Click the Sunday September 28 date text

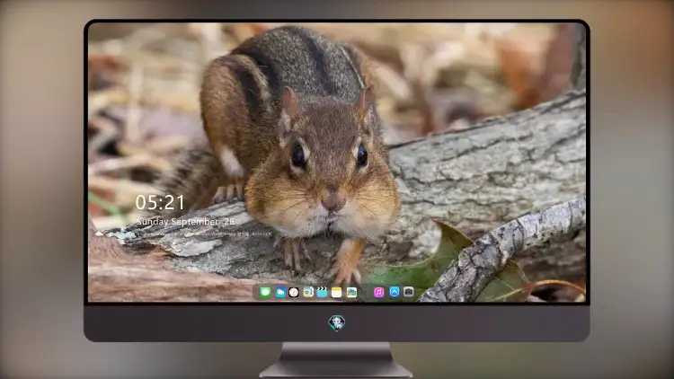coord(185,222)
